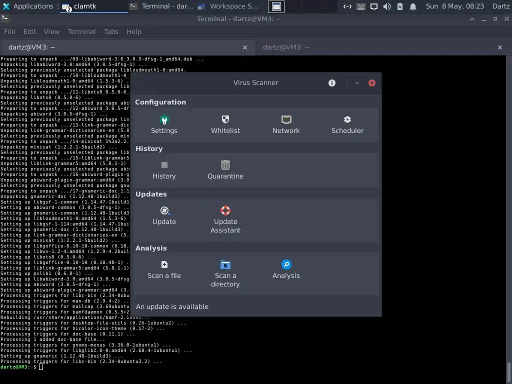
Task: Open Settings in Virus Scanner
Action: coord(164,124)
